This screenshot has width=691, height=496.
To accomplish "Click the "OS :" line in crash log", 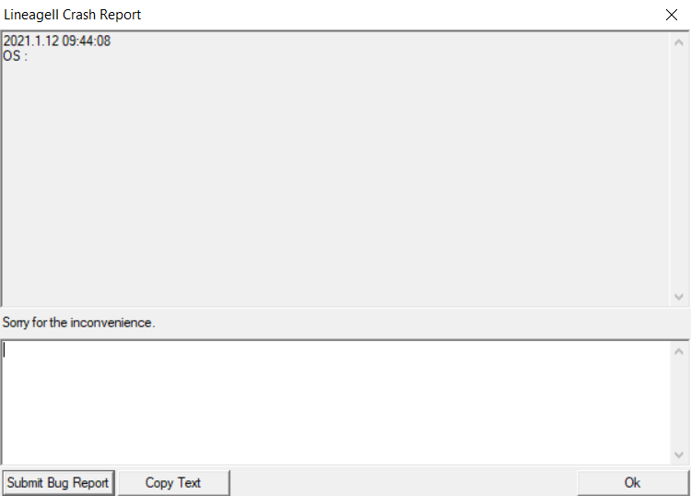I will [x=16, y=55].
